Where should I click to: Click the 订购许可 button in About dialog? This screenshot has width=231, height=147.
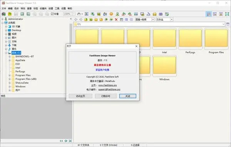105,96
